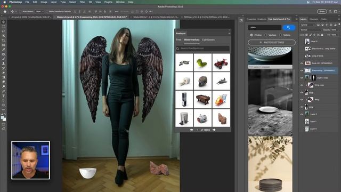The width and height of the screenshot is (341, 192).
Task: Toggle the type layer filter icon
Action: (327, 25)
